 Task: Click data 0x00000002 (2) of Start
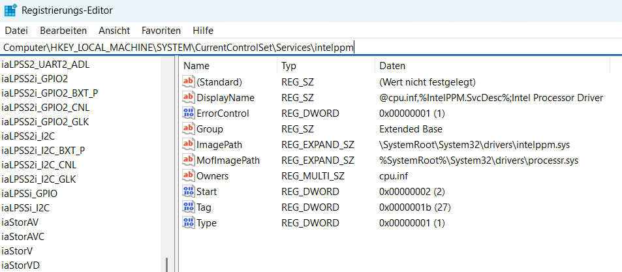pyautogui.click(x=412, y=192)
